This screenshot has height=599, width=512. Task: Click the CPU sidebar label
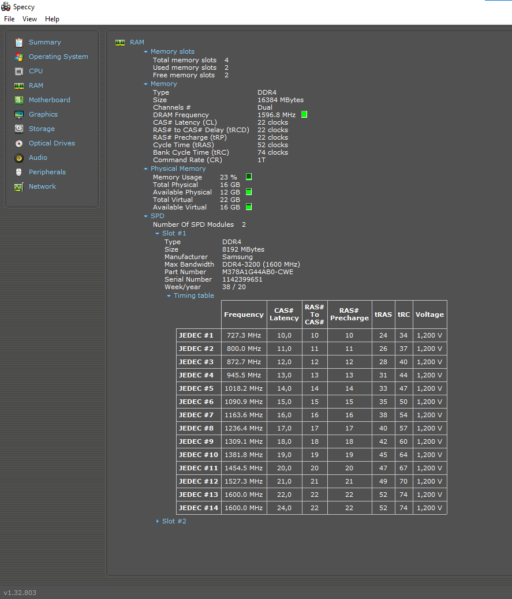coord(36,71)
